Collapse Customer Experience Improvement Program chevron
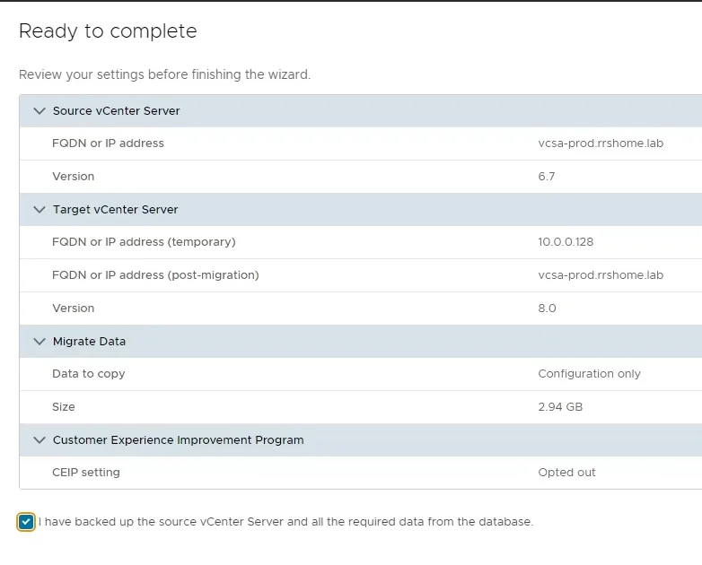Screen dimensions: 702x565 point(39,440)
